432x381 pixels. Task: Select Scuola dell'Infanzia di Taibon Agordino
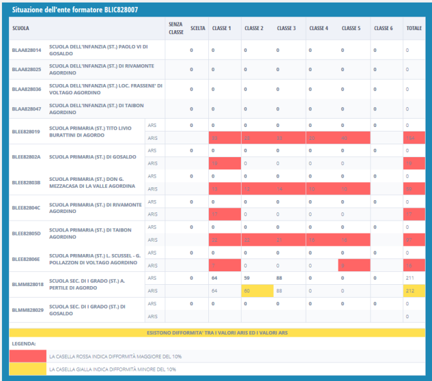[95, 108]
